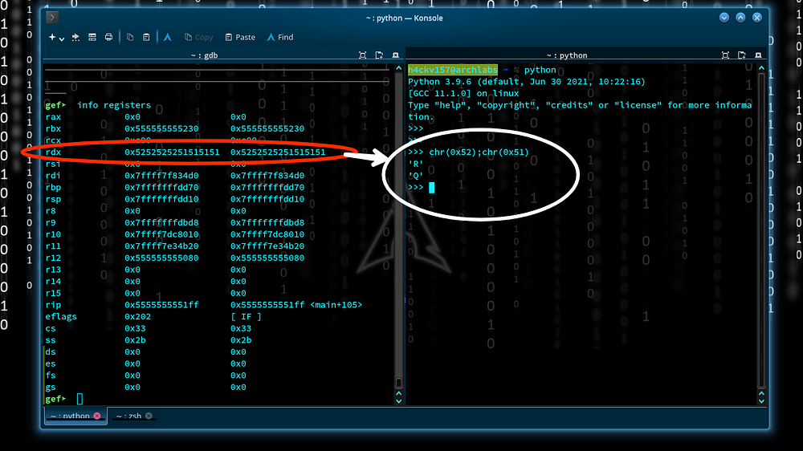Click the r12 value 0x555555555080
This screenshot has width=803, height=451.
pos(161,258)
